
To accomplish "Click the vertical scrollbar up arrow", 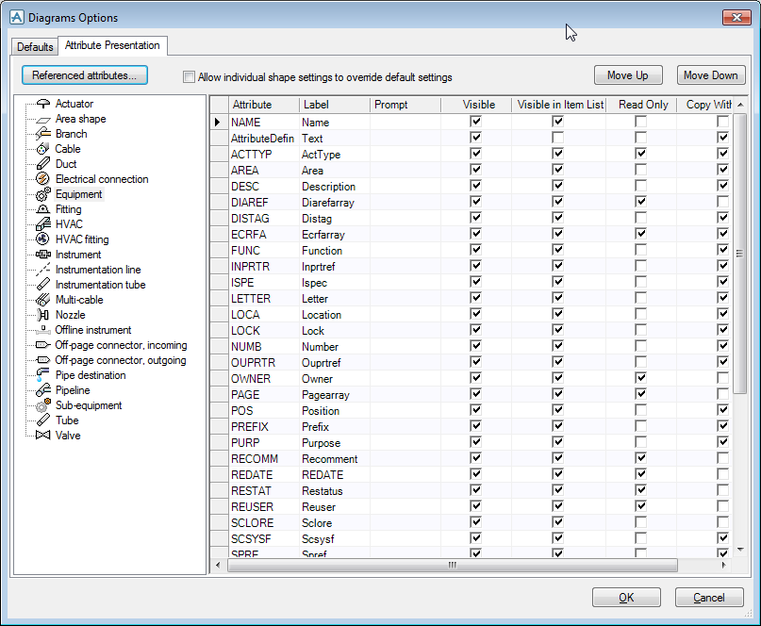I will 740,105.
